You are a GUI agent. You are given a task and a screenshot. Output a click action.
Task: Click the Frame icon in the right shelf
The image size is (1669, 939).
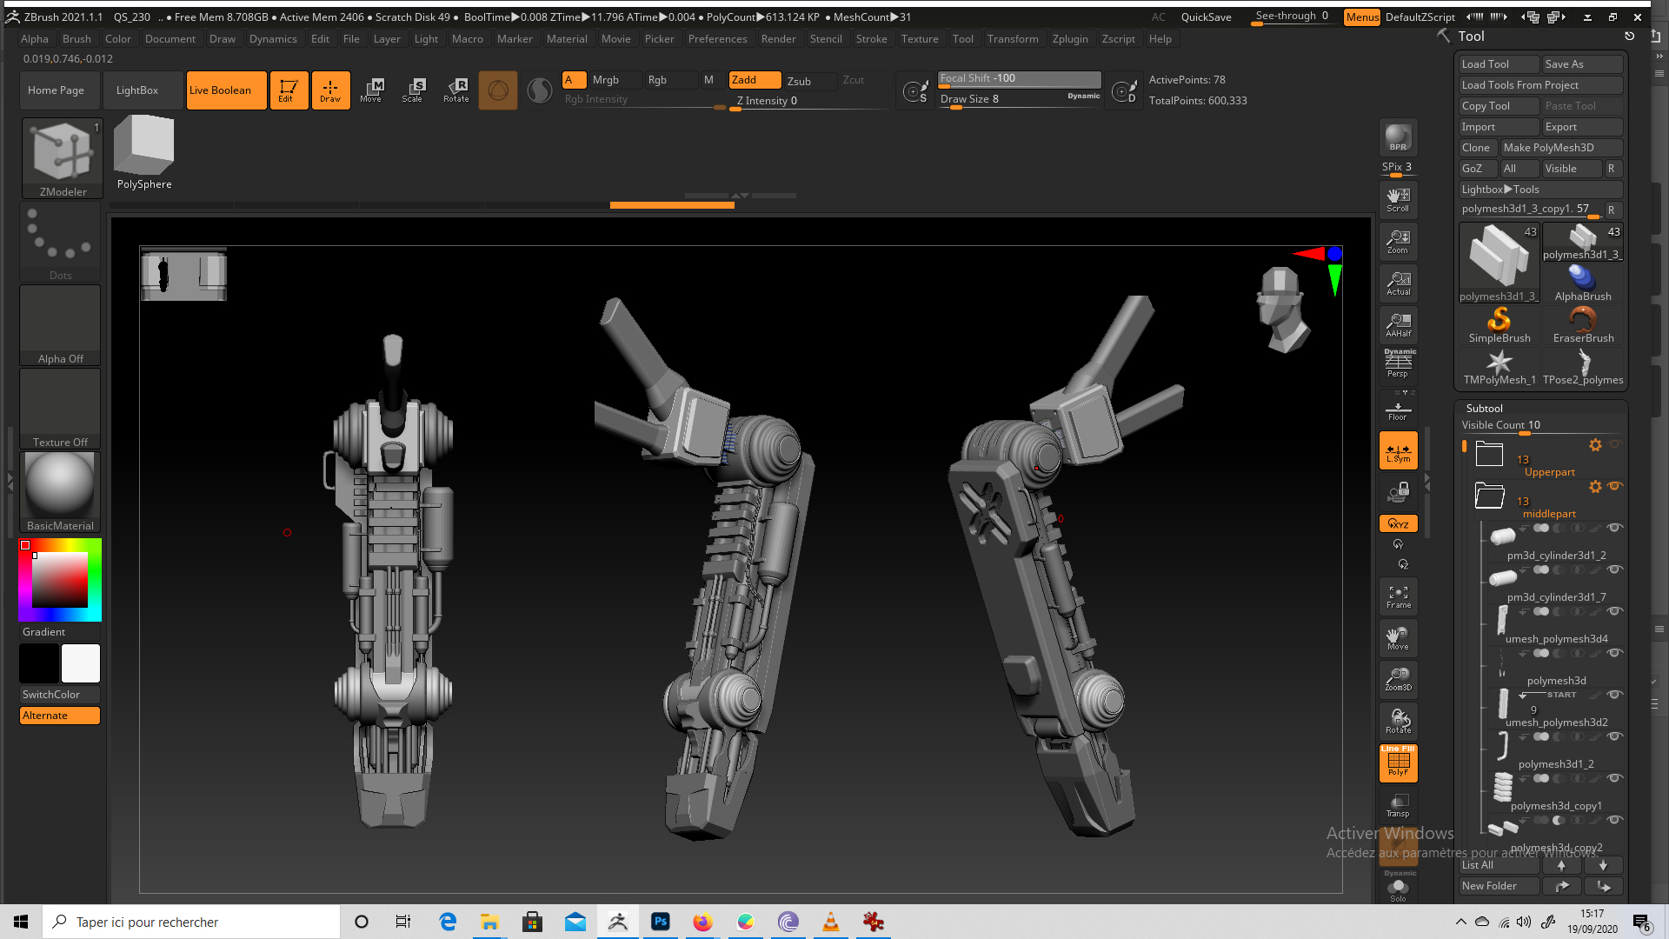(1398, 596)
